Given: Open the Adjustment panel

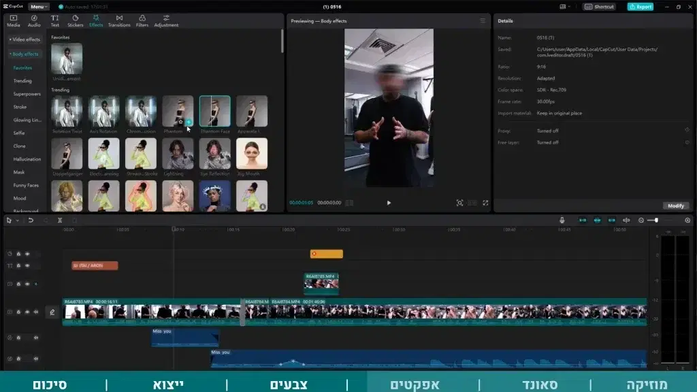Looking at the screenshot, I should pyautogui.click(x=166, y=20).
